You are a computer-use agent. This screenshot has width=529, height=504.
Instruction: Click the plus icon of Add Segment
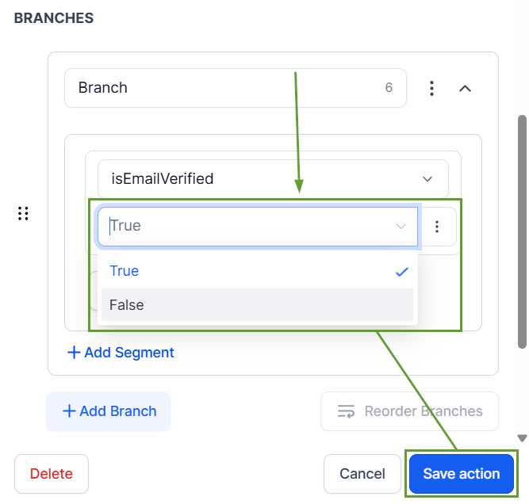point(74,353)
